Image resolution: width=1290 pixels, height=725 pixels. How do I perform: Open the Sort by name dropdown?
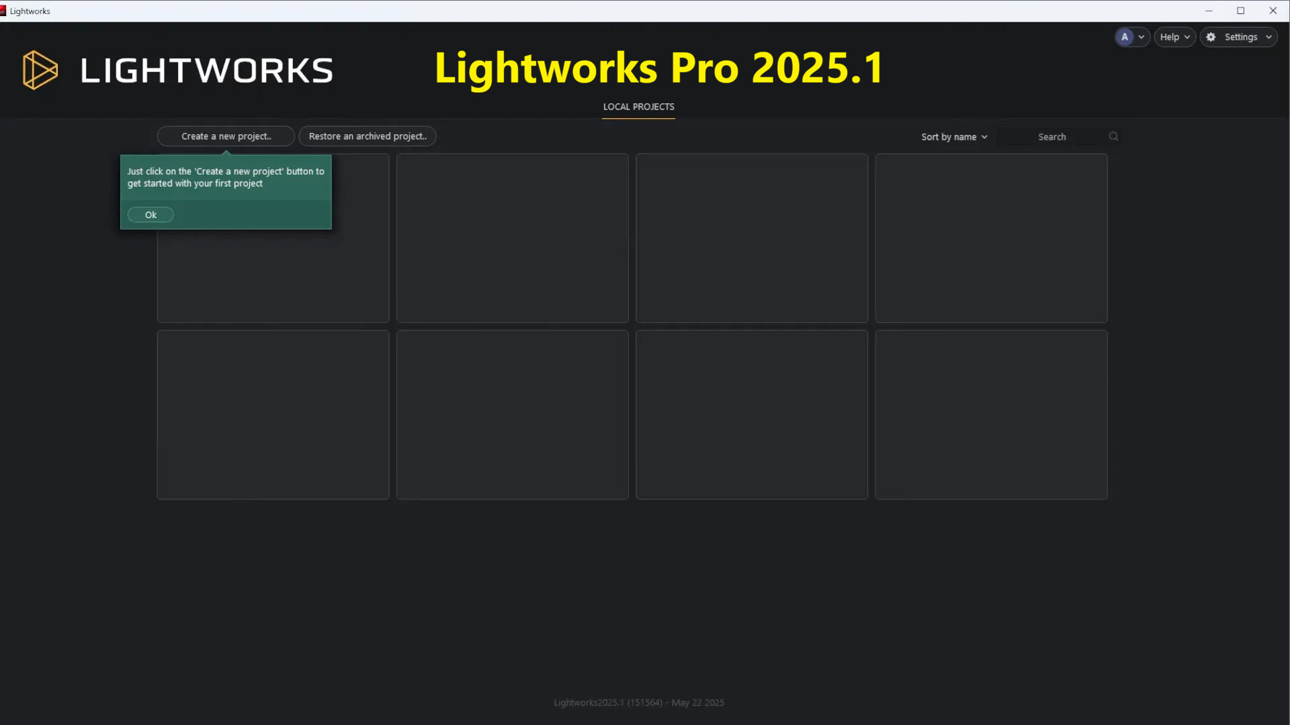(x=953, y=136)
